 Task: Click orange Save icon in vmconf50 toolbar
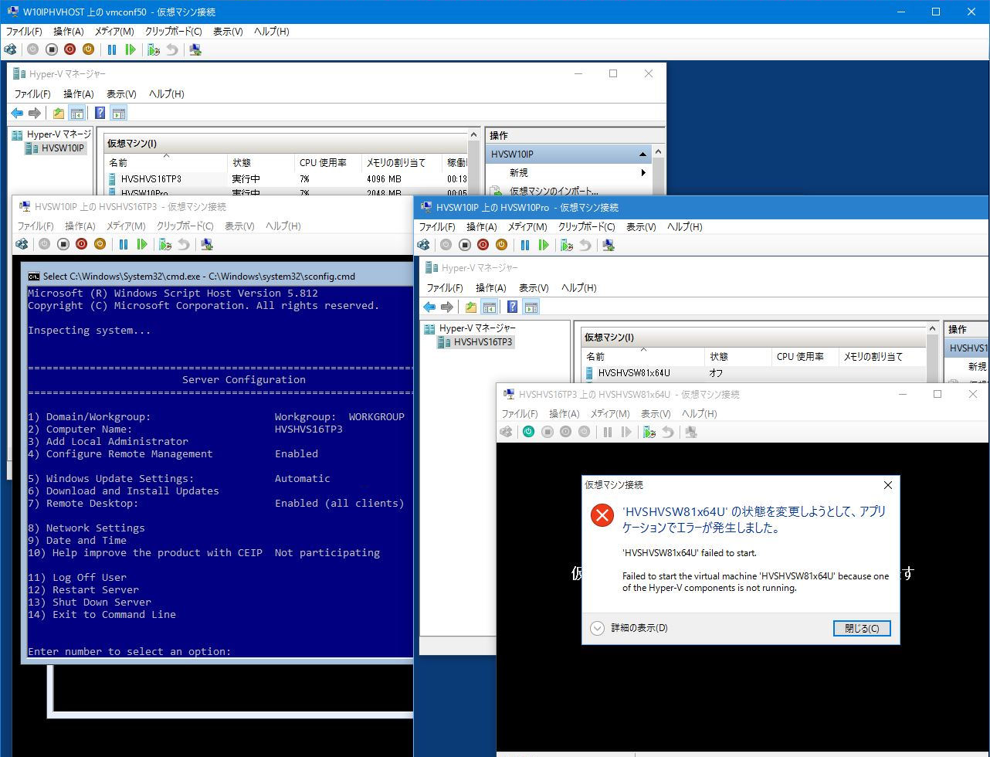click(88, 49)
